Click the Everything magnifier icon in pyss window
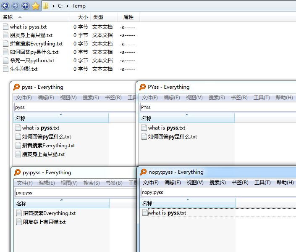The width and height of the screenshot is (296, 252). tap(16, 87)
